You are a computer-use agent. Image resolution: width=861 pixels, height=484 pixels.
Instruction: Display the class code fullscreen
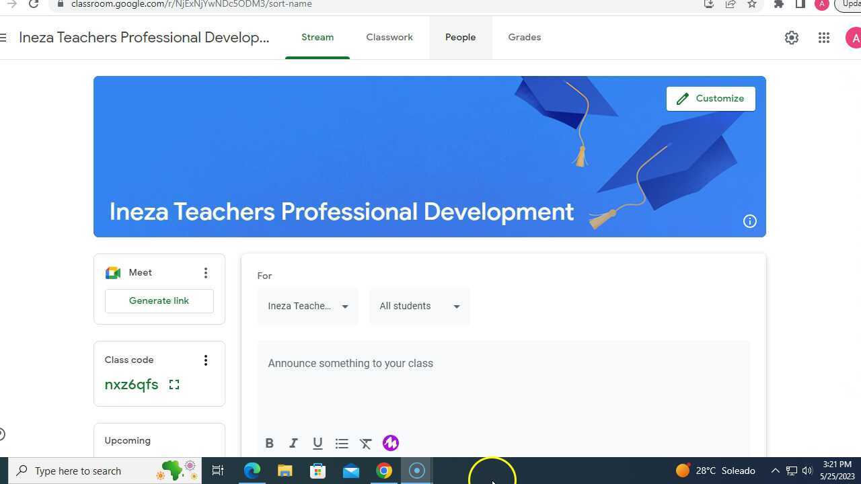point(174,384)
